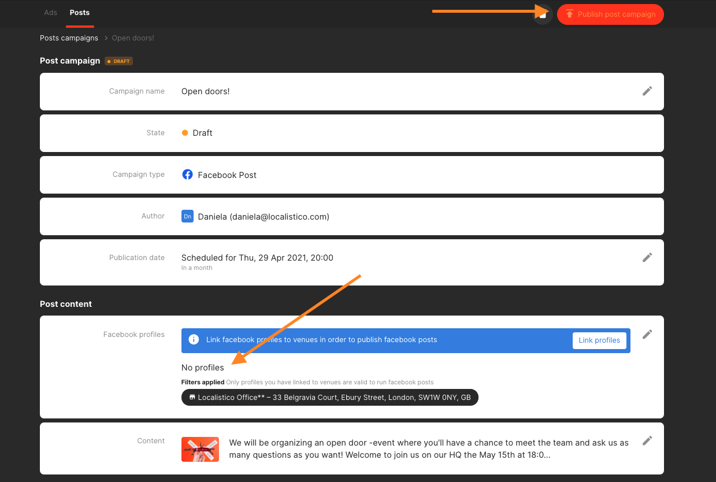Click the post content description text
This screenshot has height=482, width=716.
pos(429,449)
